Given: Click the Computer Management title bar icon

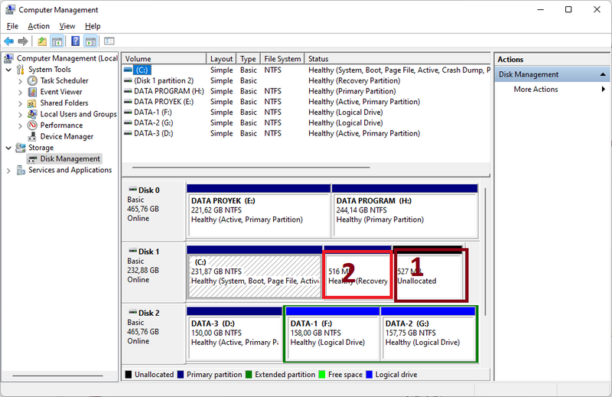Looking at the screenshot, I should coord(11,9).
